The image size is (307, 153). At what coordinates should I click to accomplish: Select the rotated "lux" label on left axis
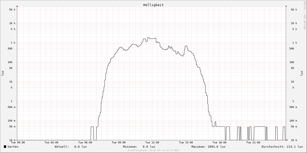(x=3, y=73)
